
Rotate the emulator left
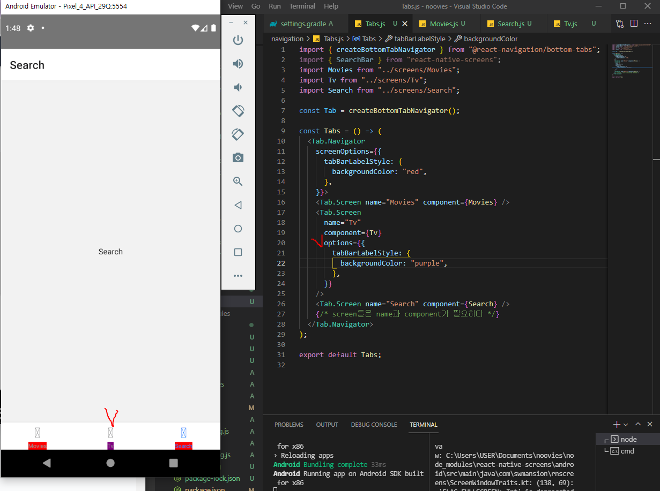pos(238,111)
